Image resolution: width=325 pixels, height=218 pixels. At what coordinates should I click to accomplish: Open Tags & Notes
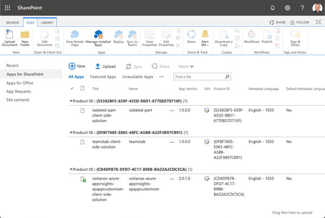point(295,38)
